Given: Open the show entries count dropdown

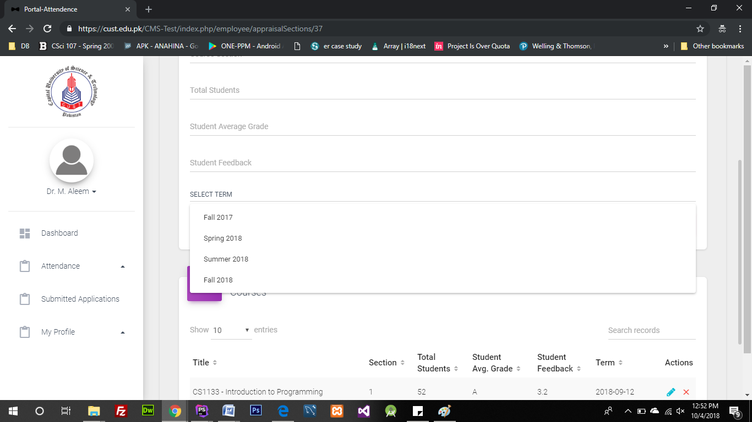Looking at the screenshot, I should (x=231, y=330).
